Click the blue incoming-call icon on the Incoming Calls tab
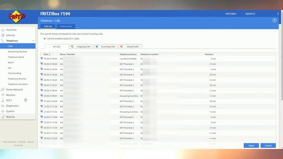This screenshot has height=159, width=283. pos(97,46)
